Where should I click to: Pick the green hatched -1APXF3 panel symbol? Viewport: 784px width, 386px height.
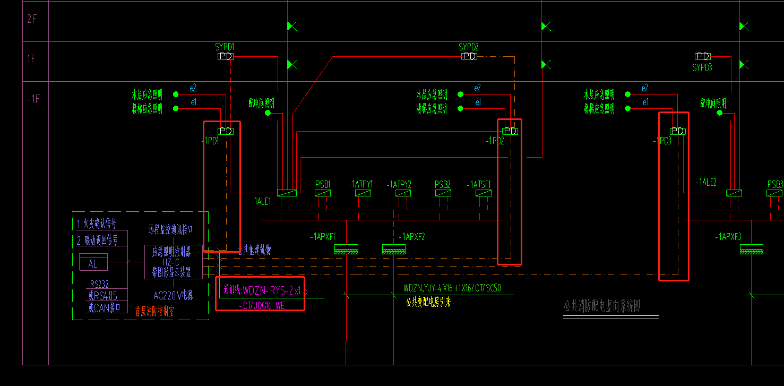pos(751,249)
